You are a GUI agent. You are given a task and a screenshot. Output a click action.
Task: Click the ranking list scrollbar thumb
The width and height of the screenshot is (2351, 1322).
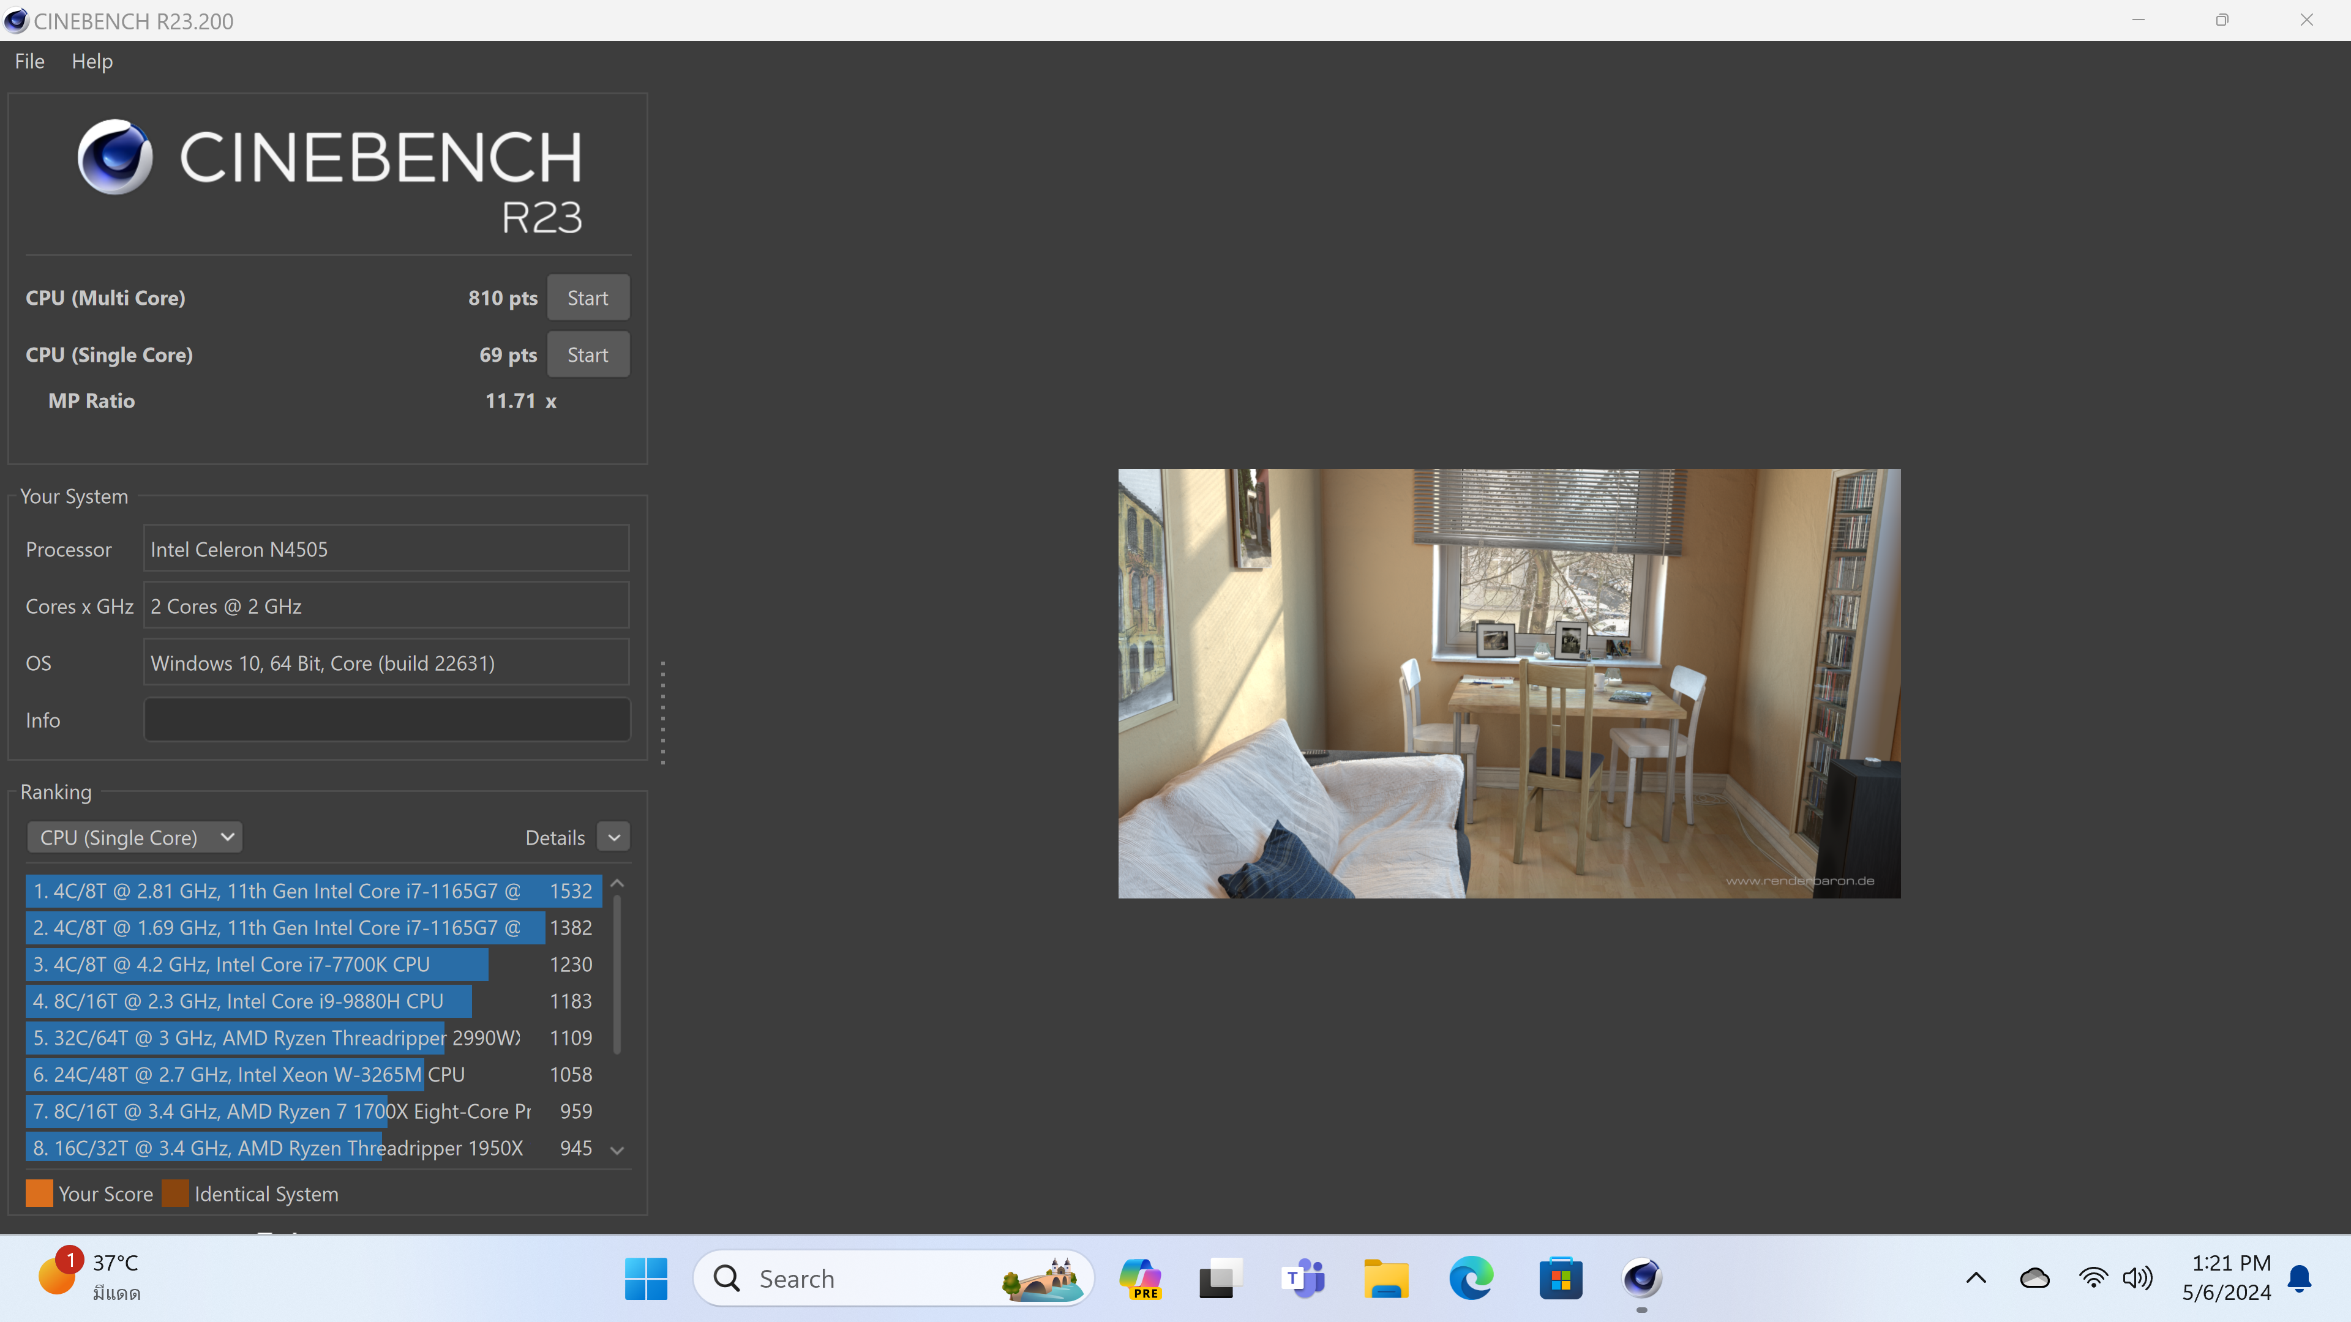617,974
